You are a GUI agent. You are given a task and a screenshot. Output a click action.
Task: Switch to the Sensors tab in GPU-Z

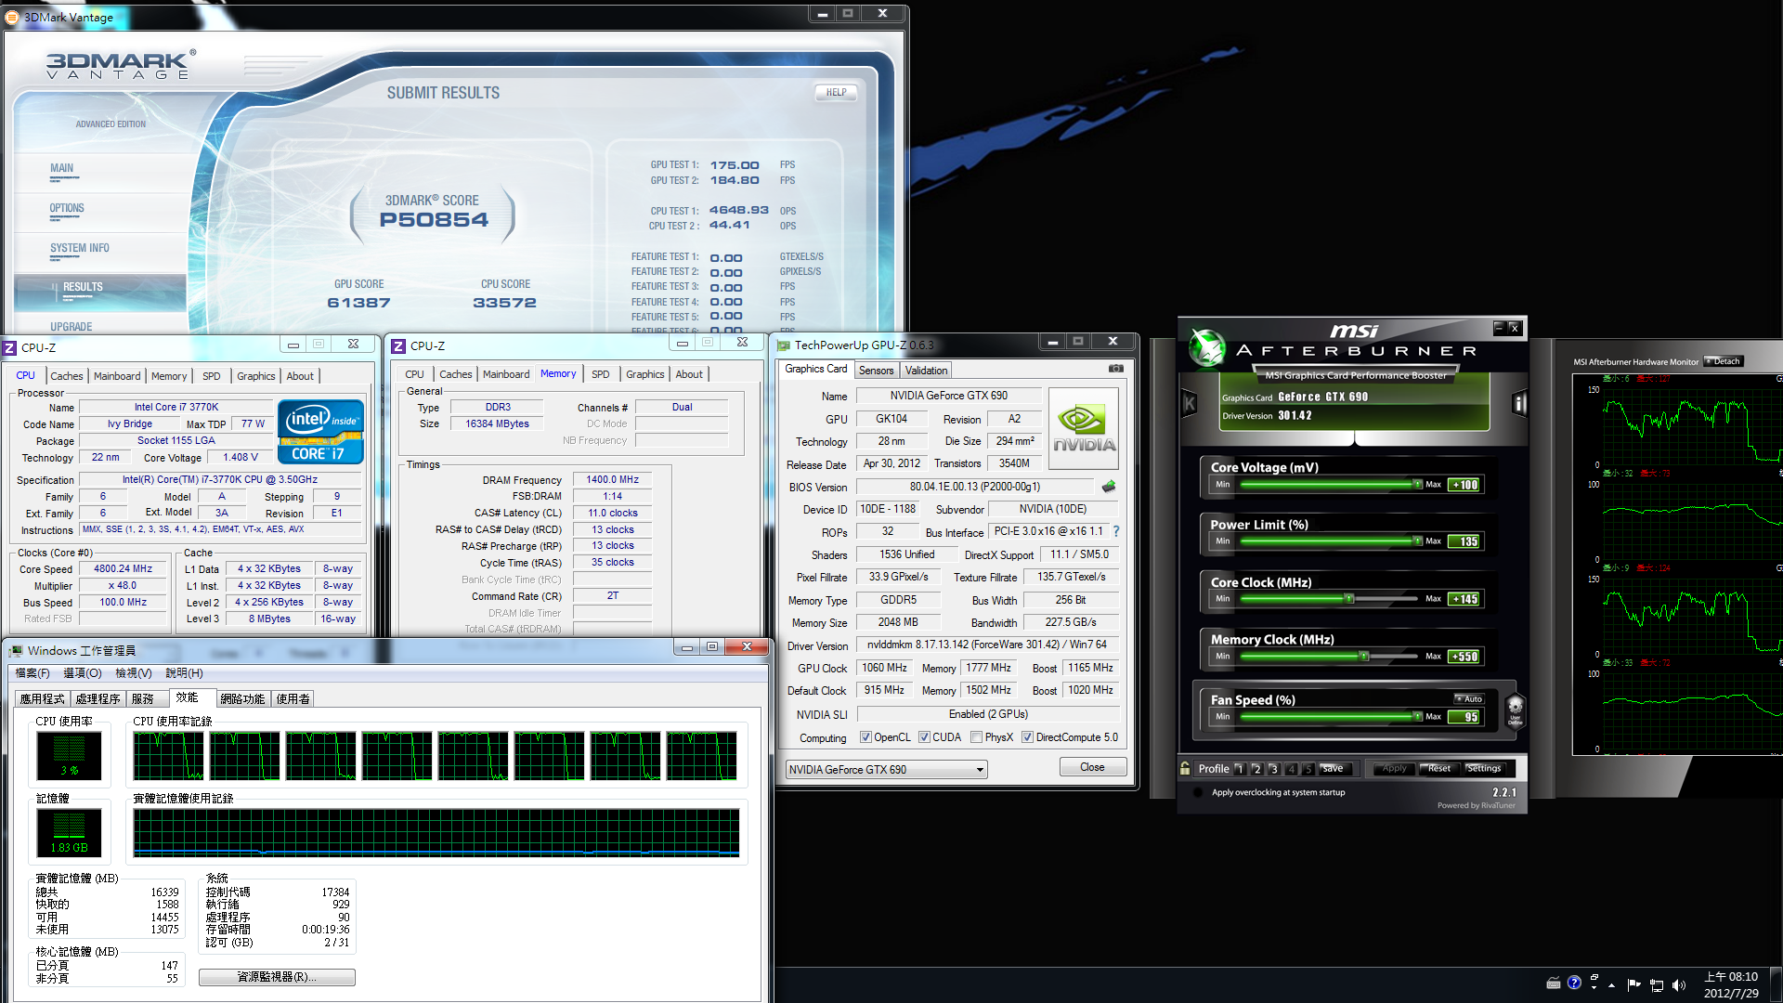pyautogui.click(x=876, y=370)
